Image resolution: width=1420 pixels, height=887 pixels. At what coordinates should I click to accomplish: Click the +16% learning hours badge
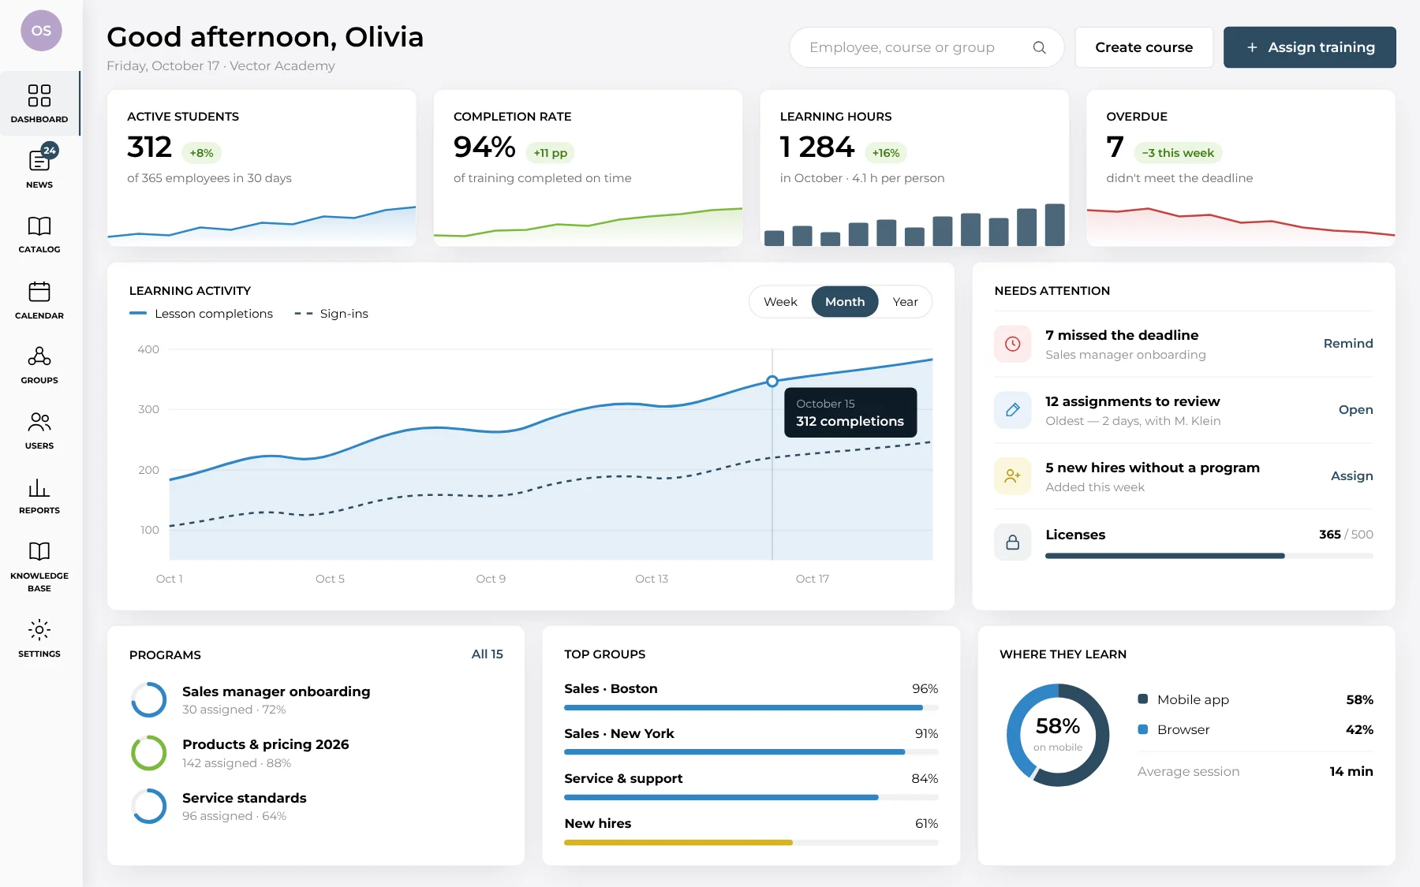click(x=886, y=153)
